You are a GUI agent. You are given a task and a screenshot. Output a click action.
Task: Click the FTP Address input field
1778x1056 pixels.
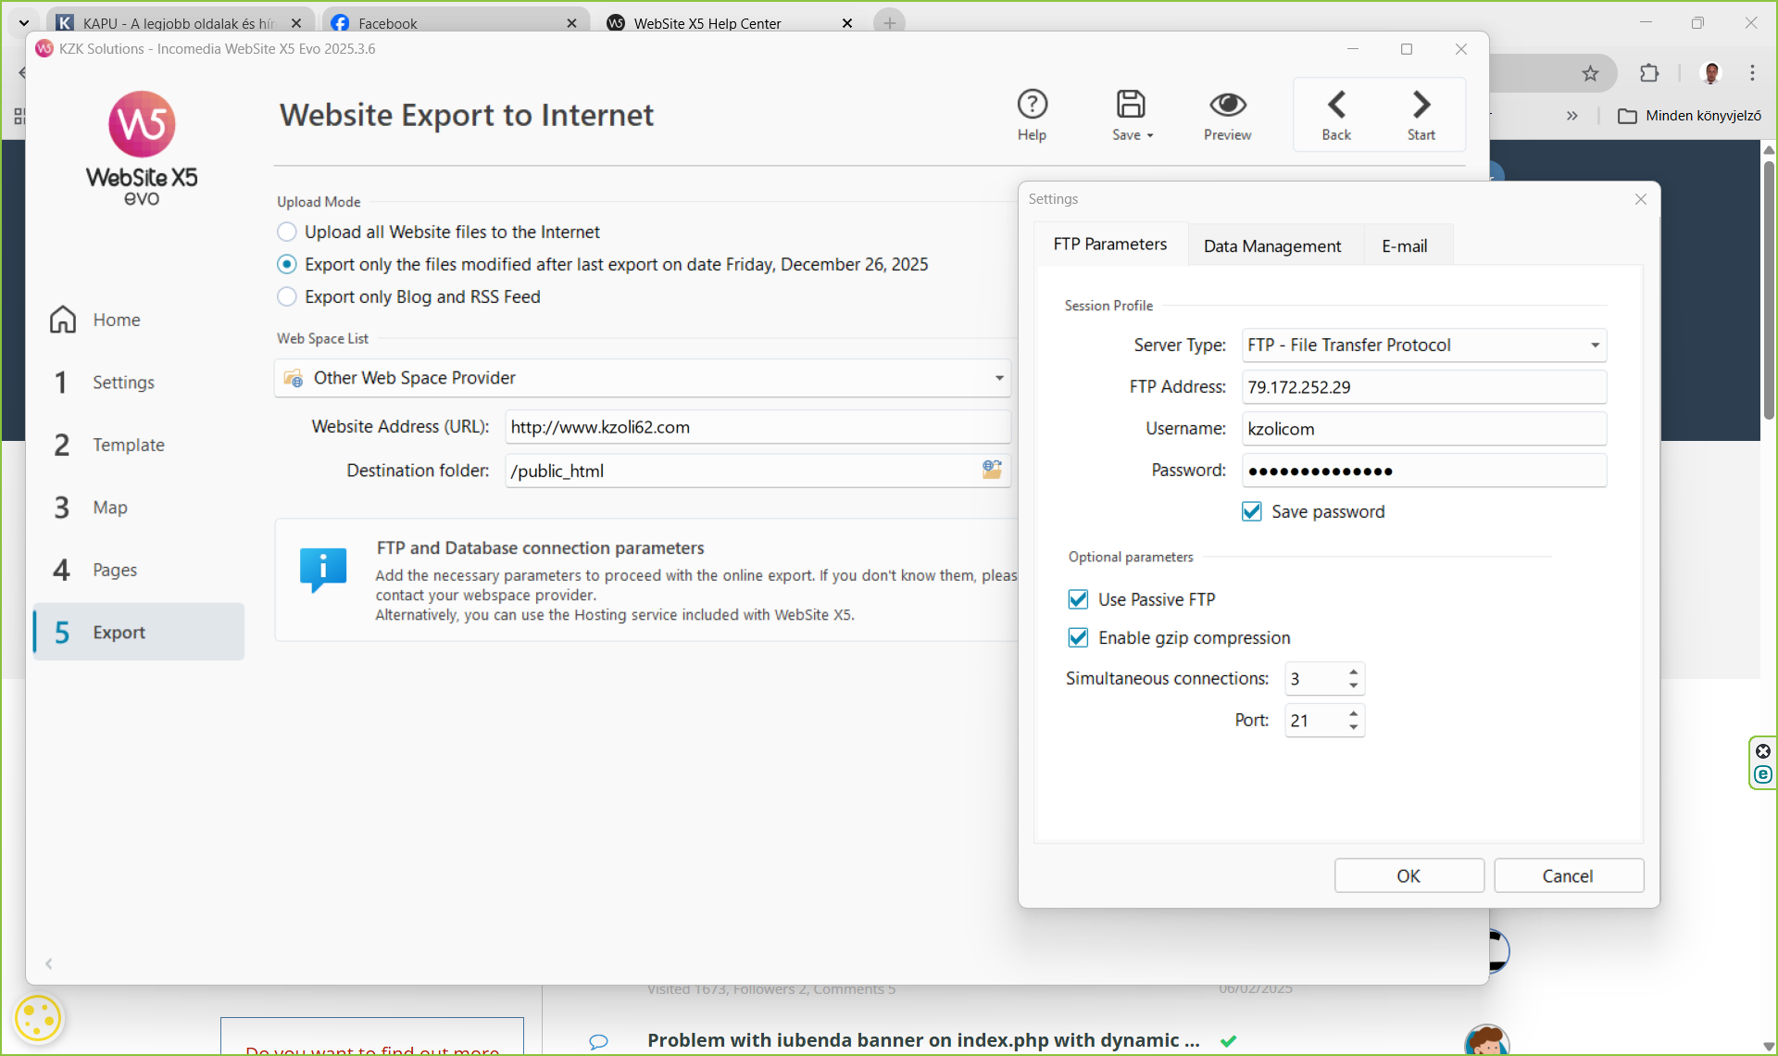pos(1422,387)
